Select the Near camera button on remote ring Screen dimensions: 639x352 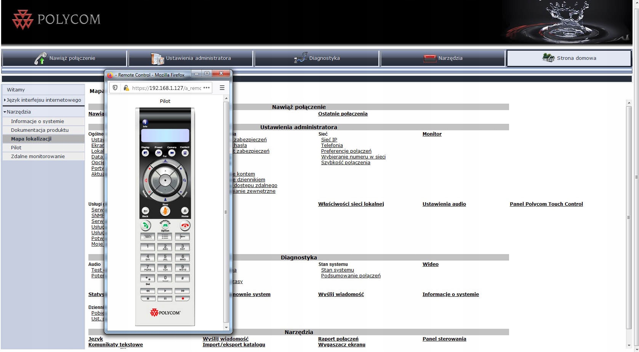165,200
